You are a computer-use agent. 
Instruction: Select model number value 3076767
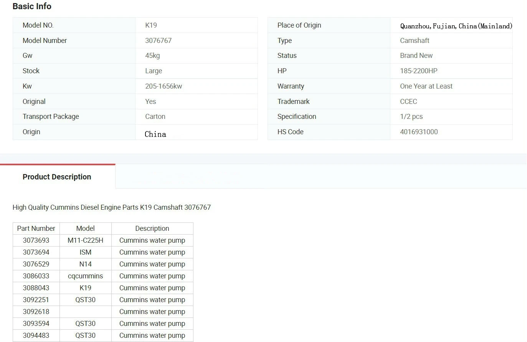coord(158,41)
